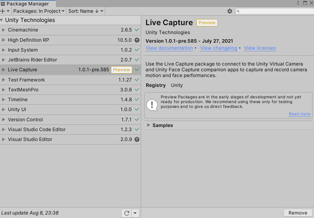
Task: Expand the Input System package versions
Action: [3, 50]
